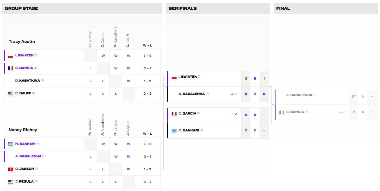
Task: Click double checkmark icon in Sabalenka semifinal row
Action: [234, 94]
